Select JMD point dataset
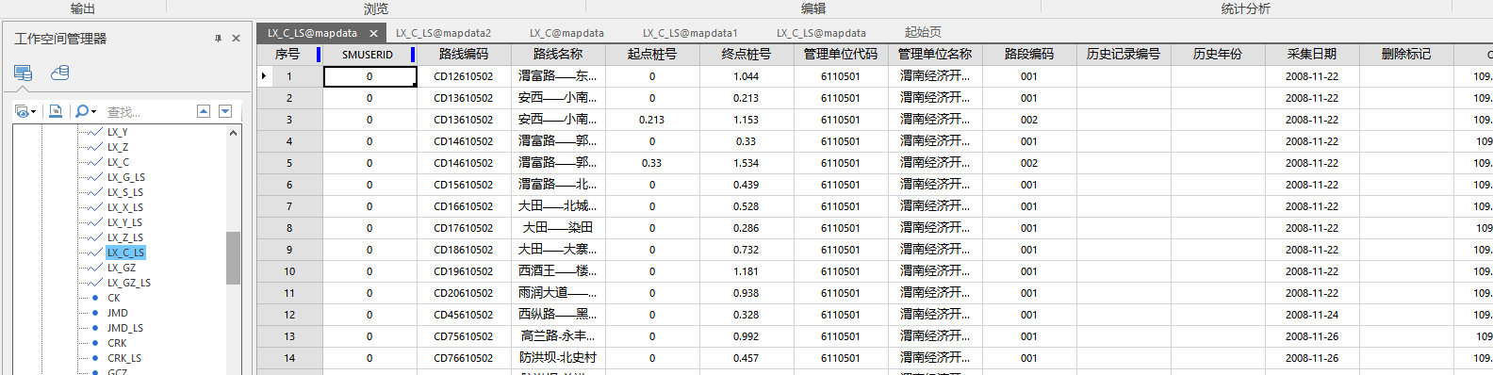 click(117, 313)
